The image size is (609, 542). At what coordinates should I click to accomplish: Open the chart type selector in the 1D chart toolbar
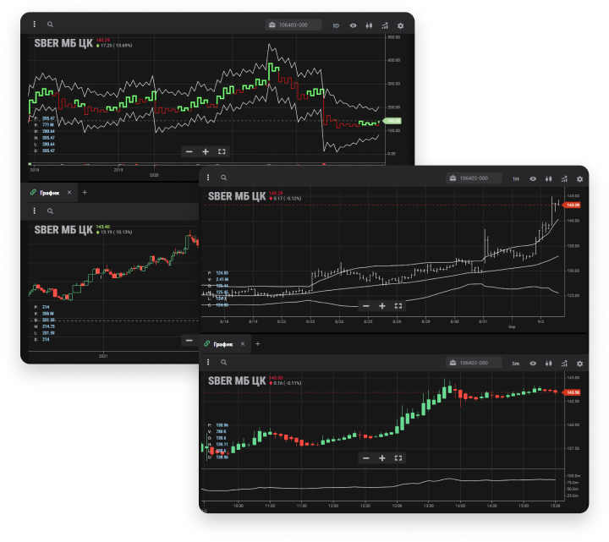click(369, 25)
